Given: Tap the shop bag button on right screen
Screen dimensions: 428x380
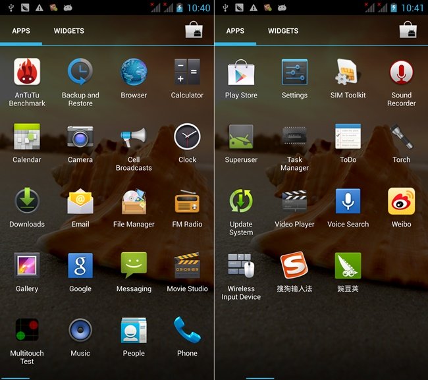Looking at the screenshot, I should [x=408, y=30].
